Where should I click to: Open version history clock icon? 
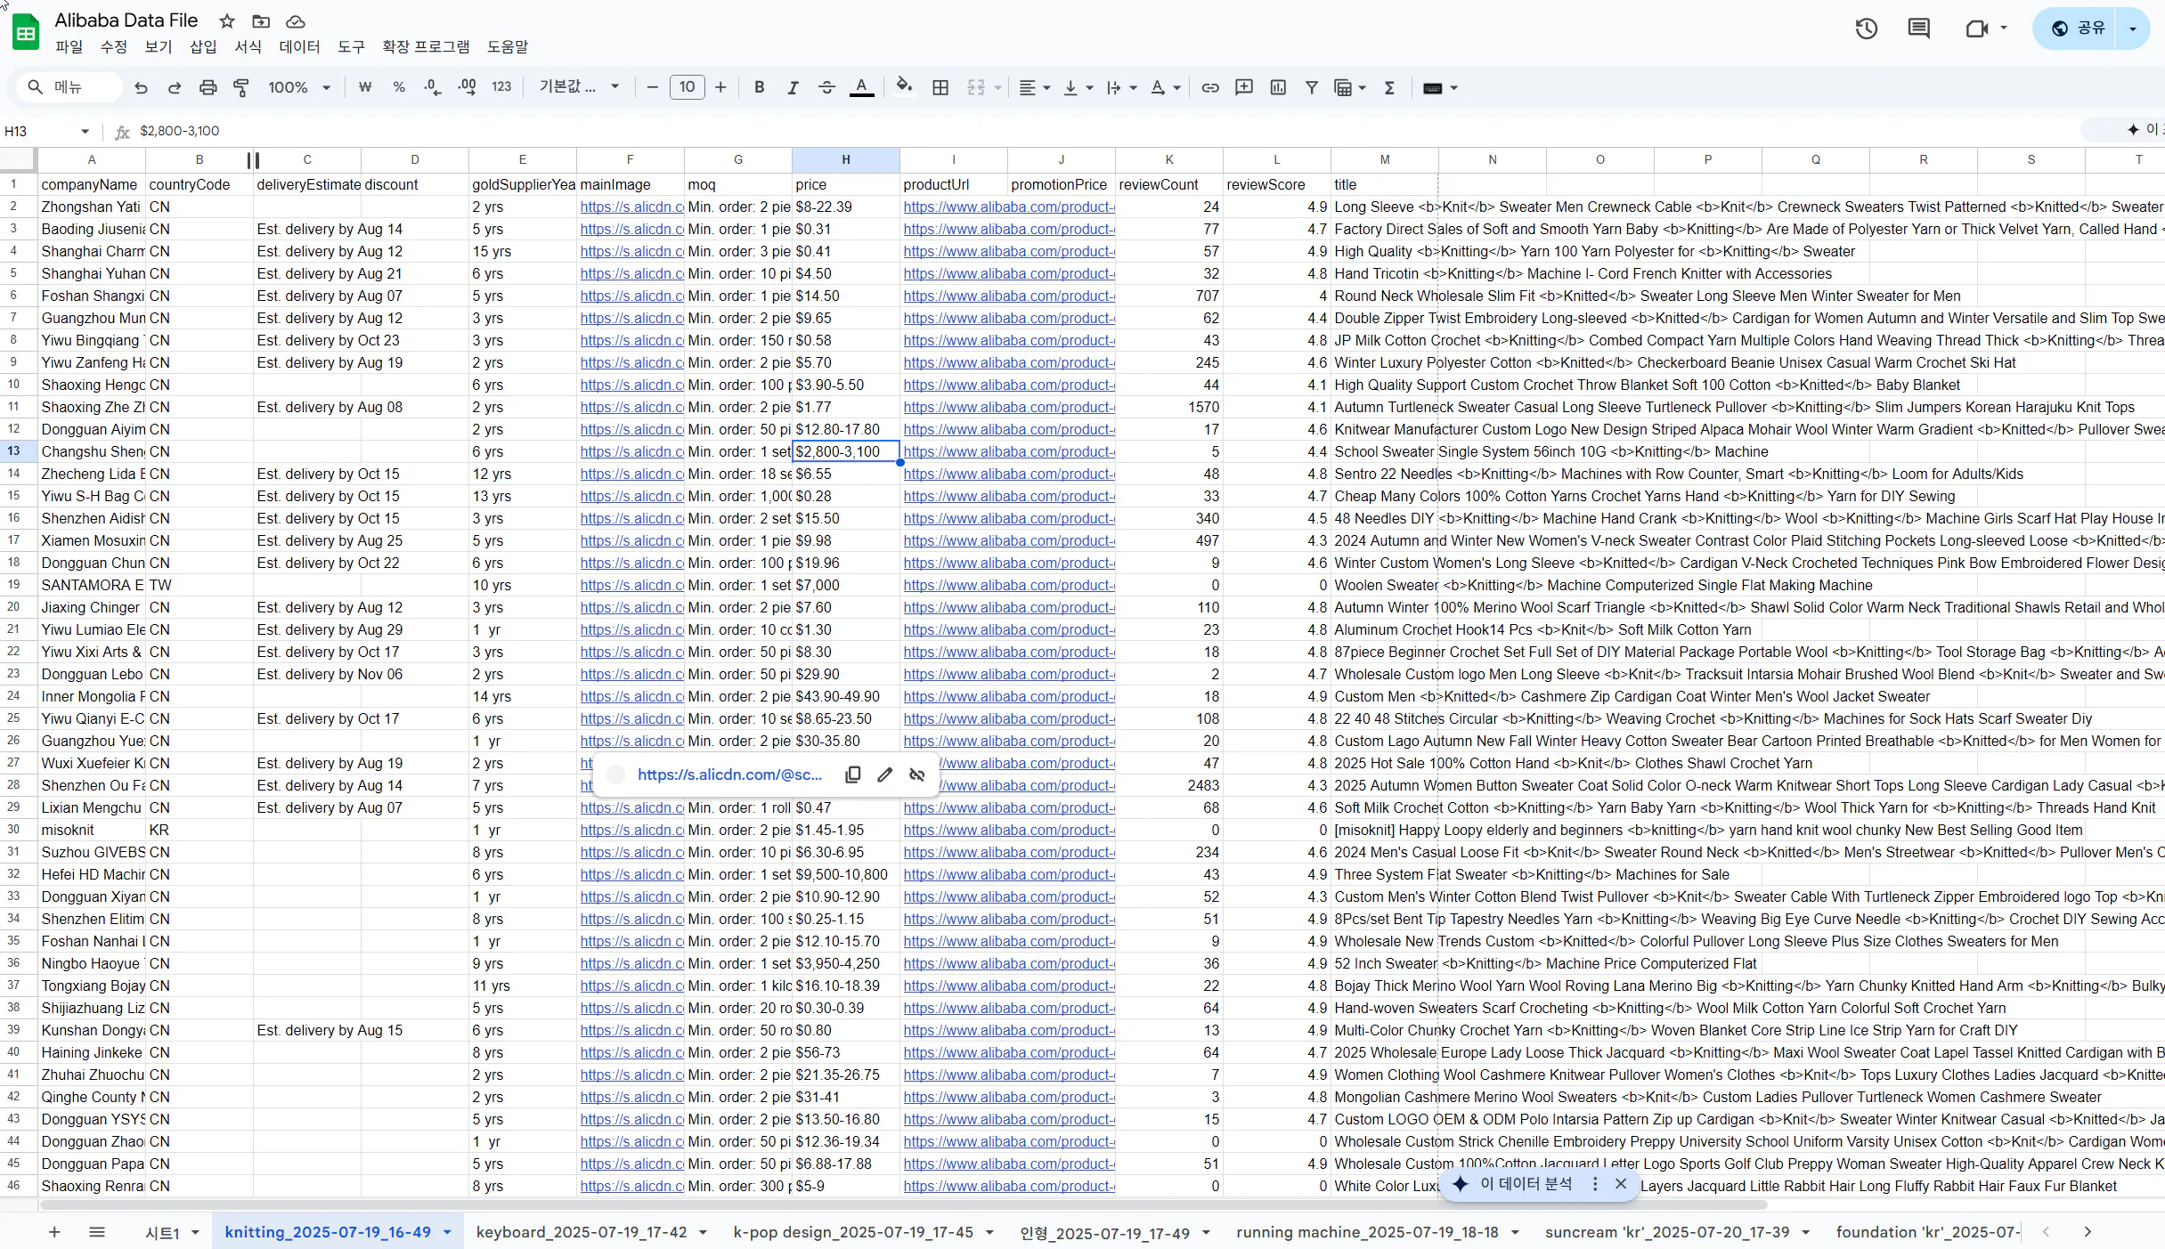pos(1867,28)
